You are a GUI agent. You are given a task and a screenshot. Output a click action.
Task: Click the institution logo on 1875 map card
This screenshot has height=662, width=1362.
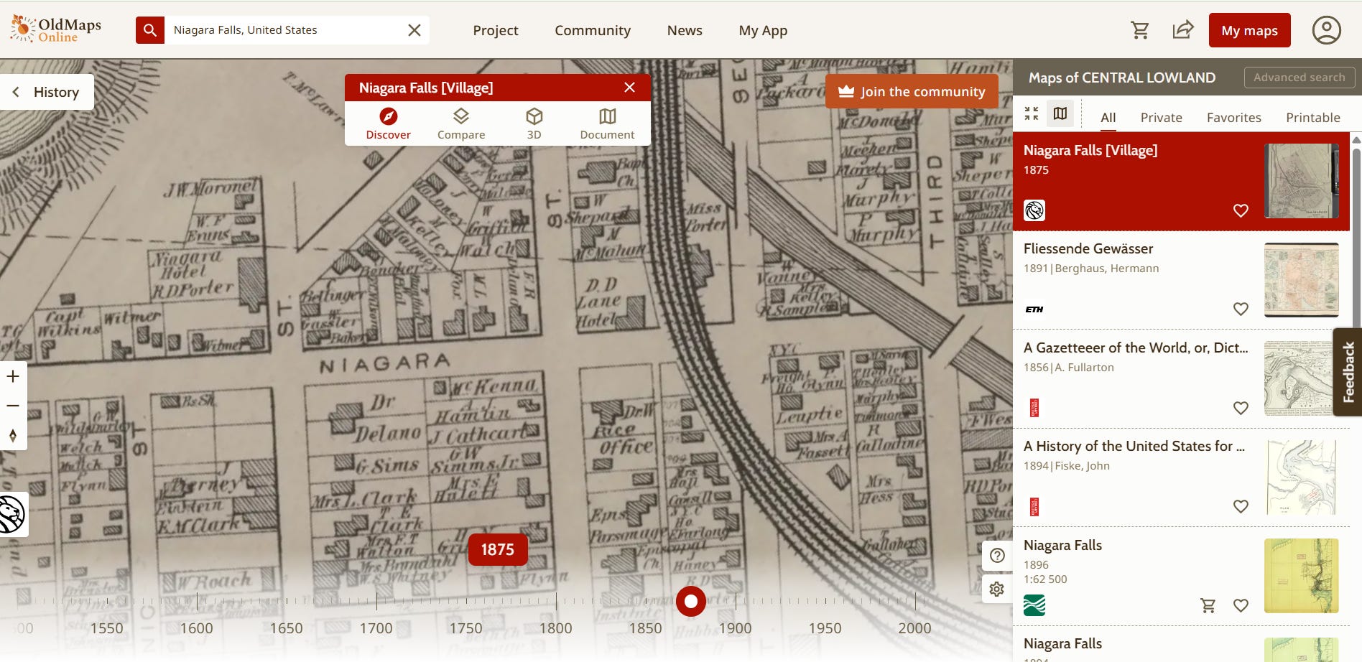(x=1034, y=210)
